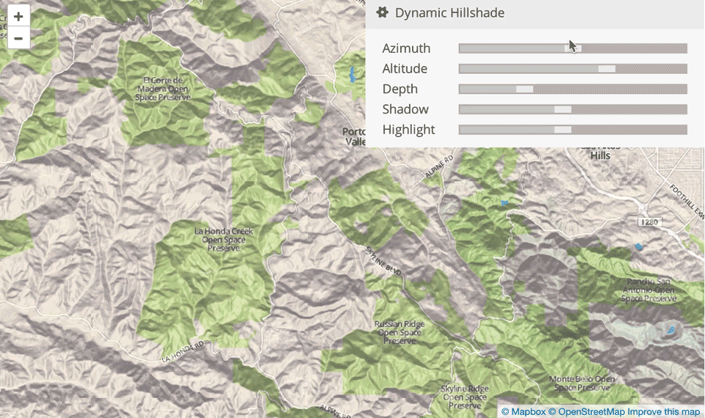Image resolution: width=705 pixels, height=418 pixels.
Task: Click the Azimuth slider handle
Action: point(573,48)
